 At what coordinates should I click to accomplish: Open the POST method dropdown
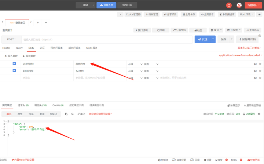(x=11, y=40)
